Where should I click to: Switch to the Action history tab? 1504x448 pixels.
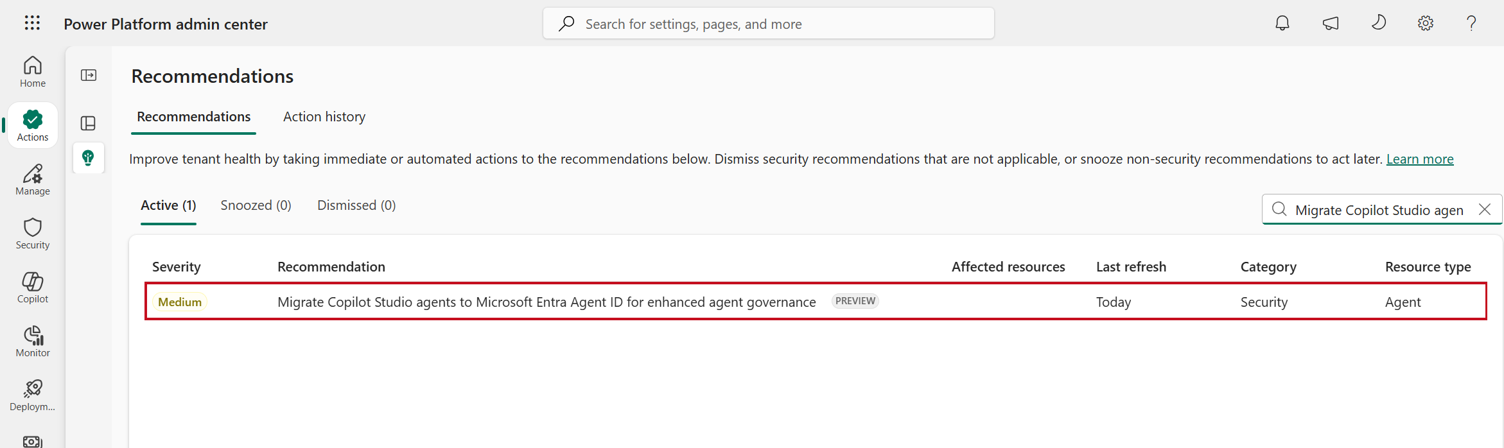[x=324, y=117]
